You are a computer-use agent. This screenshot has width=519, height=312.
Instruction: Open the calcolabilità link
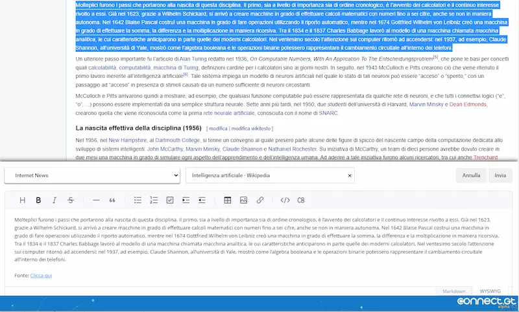103,67
